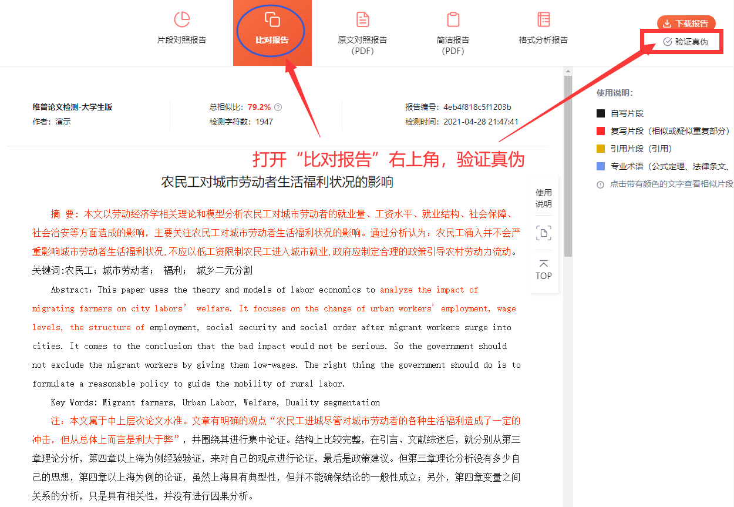Click the 格式分析报告 list icon

point(543,19)
